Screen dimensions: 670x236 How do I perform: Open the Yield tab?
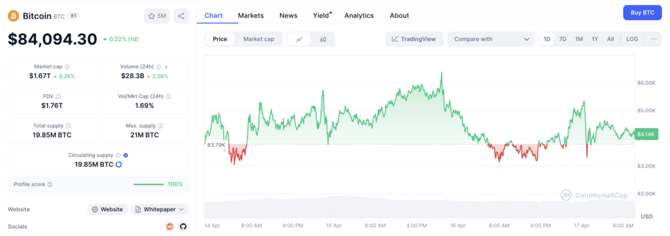pyautogui.click(x=321, y=16)
